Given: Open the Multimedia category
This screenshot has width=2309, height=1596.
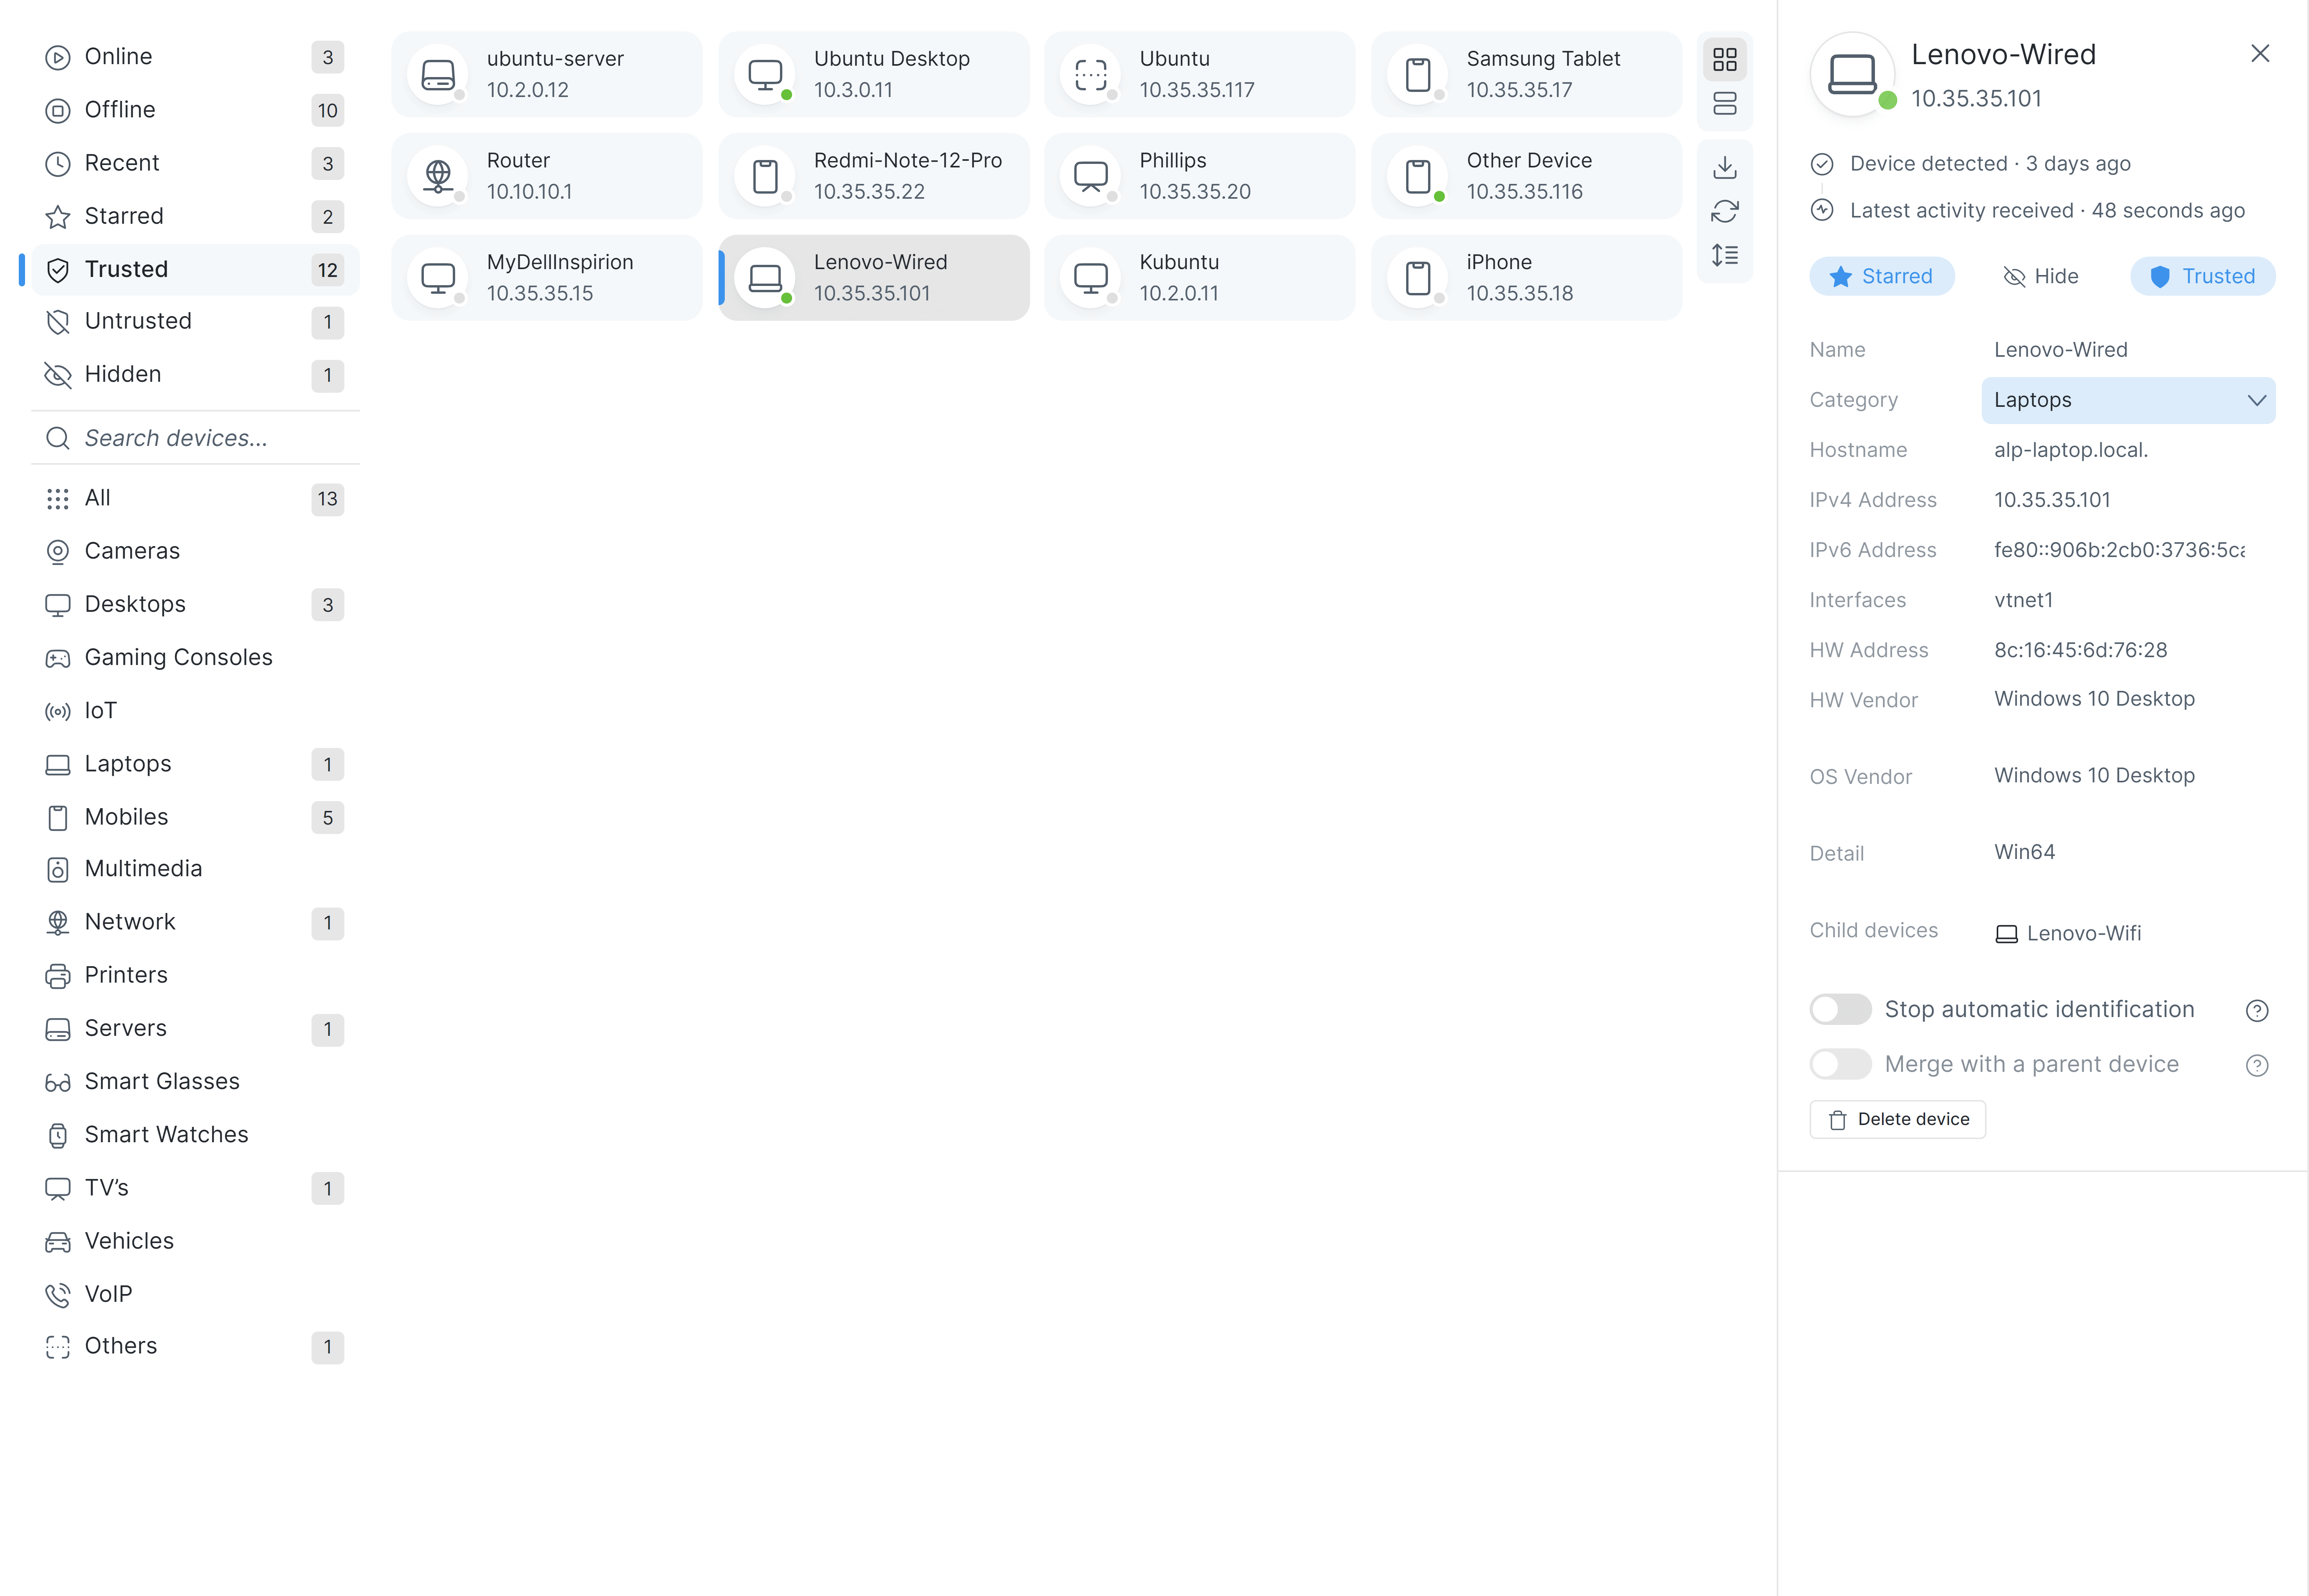Looking at the screenshot, I should [x=195, y=869].
